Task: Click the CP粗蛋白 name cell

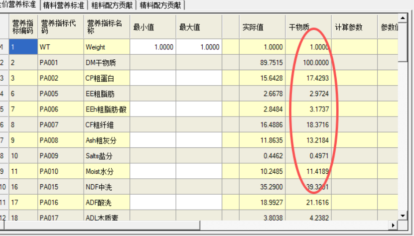Action: click(107, 78)
